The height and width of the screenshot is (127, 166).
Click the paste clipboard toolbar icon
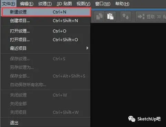(x=110, y=17)
